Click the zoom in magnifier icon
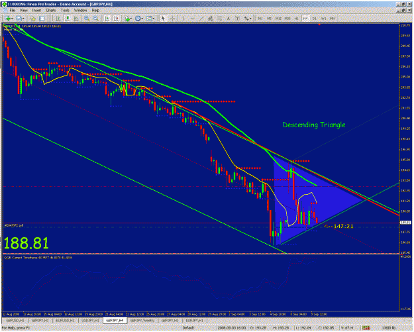This screenshot has width=414, height=332. coord(87,19)
